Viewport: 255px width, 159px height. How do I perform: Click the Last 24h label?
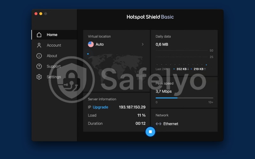pyautogui.click(x=161, y=69)
